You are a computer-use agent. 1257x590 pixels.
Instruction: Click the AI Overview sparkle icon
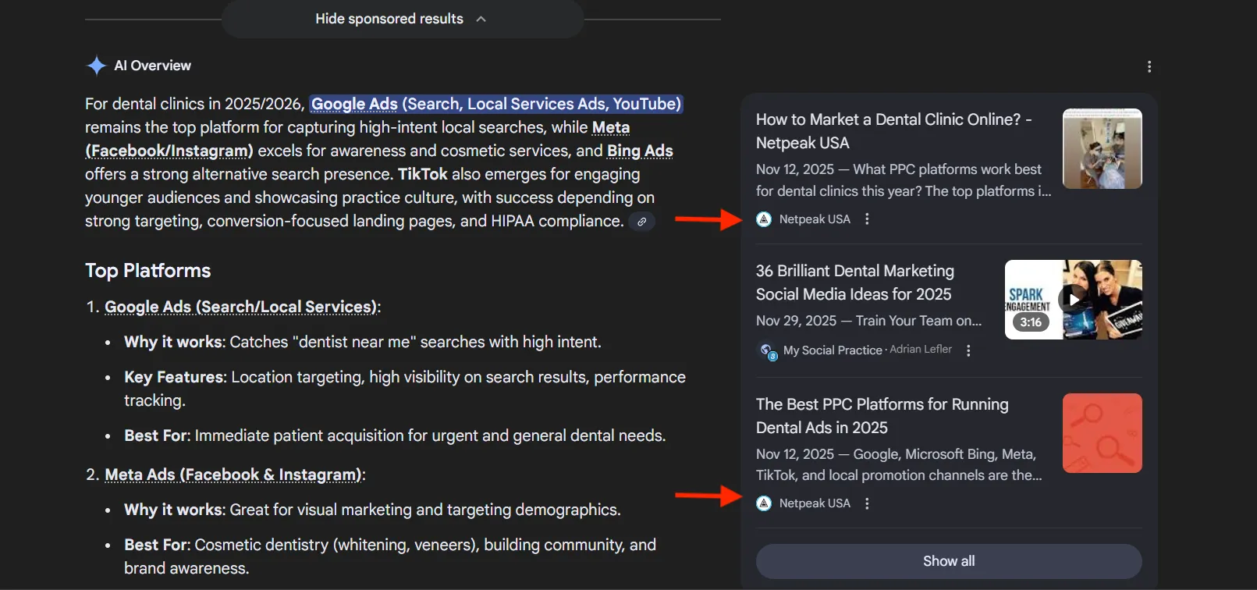(x=95, y=66)
